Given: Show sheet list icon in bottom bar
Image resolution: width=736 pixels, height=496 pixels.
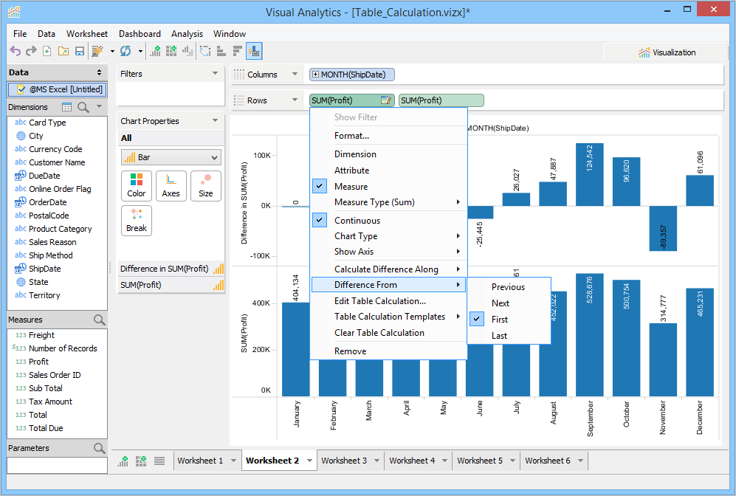Looking at the screenshot, I should pyautogui.click(x=159, y=461).
